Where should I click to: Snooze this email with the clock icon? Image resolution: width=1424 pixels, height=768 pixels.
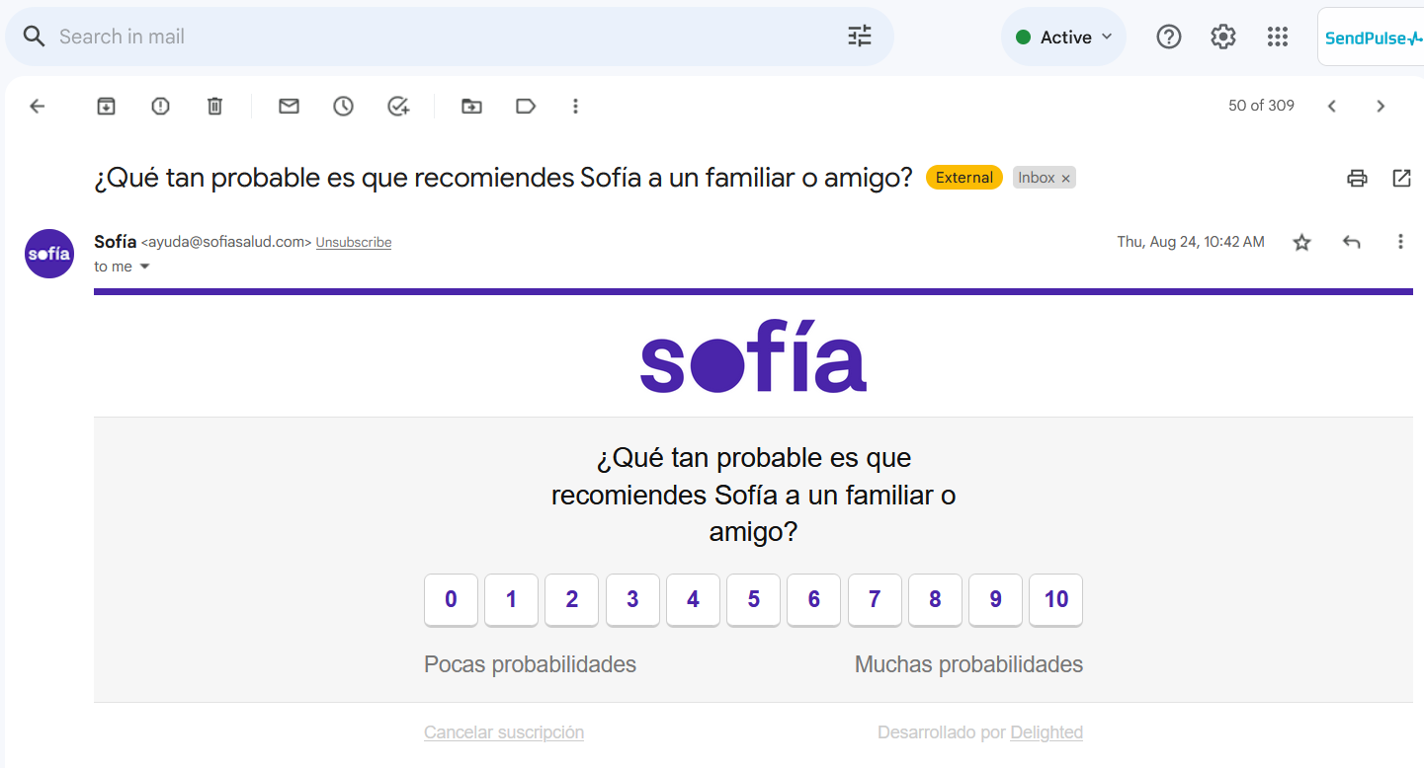click(x=343, y=106)
